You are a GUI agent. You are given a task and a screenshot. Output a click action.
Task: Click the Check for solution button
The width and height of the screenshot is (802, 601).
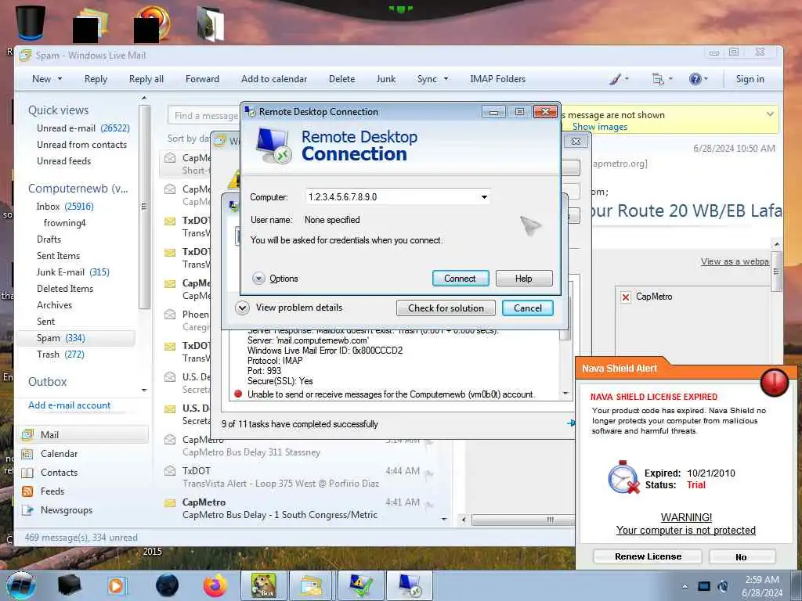(446, 308)
